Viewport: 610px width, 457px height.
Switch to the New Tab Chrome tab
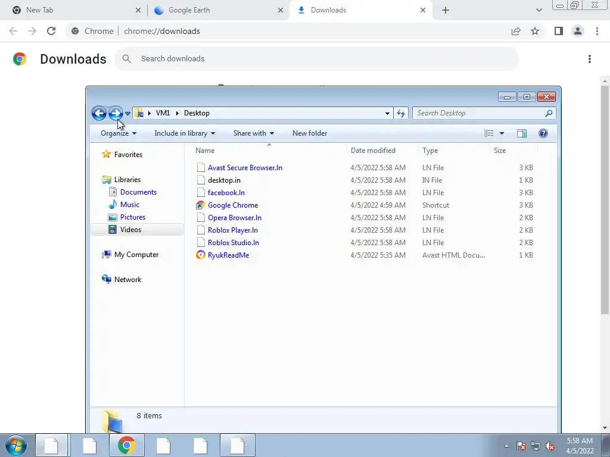click(73, 10)
